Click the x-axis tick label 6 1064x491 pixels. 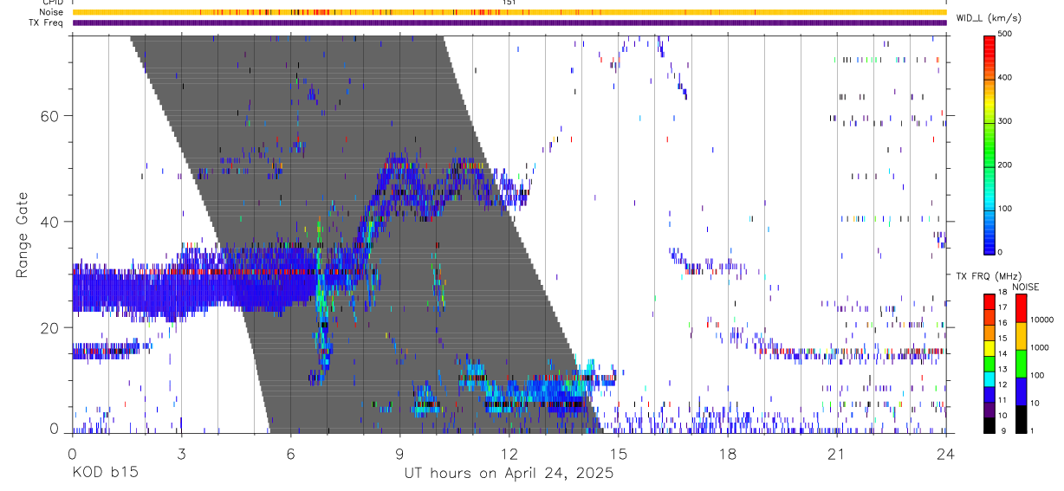(290, 453)
